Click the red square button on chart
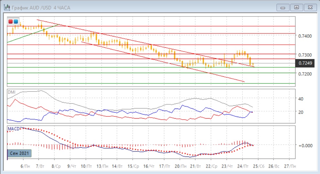The image size is (320, 174). click(11, 22)
